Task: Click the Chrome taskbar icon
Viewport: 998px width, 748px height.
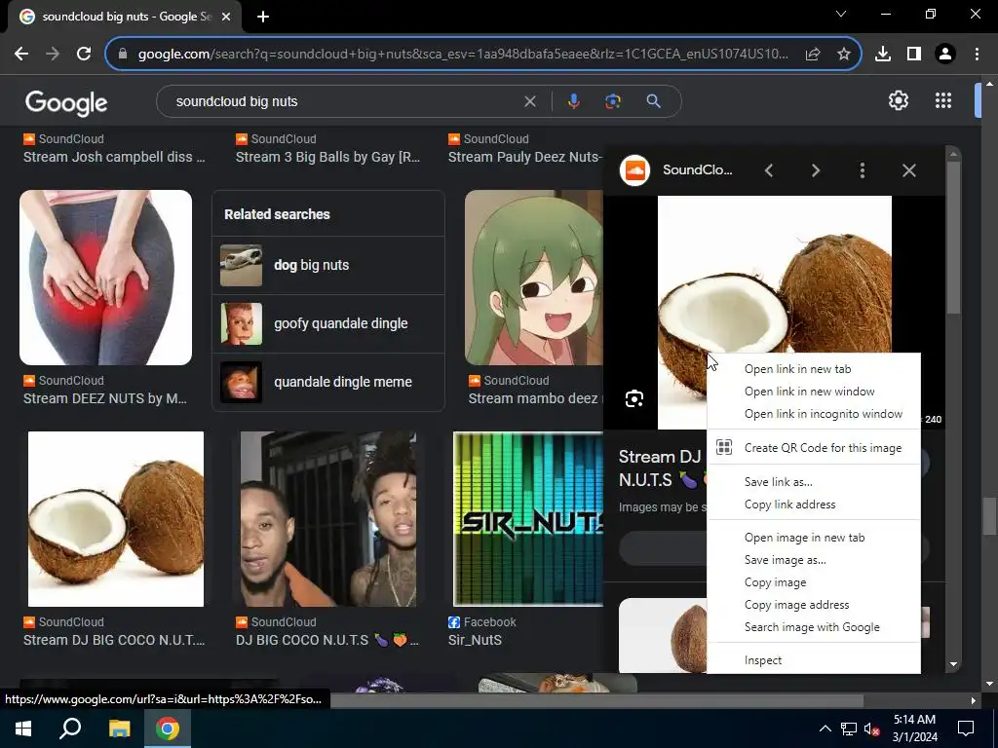Action: pos(168,729)
